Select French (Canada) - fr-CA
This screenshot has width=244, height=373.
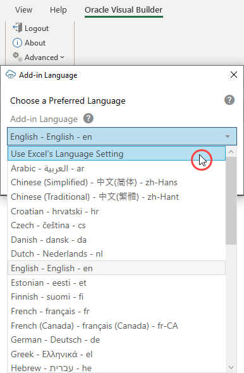tap(116, 326)
